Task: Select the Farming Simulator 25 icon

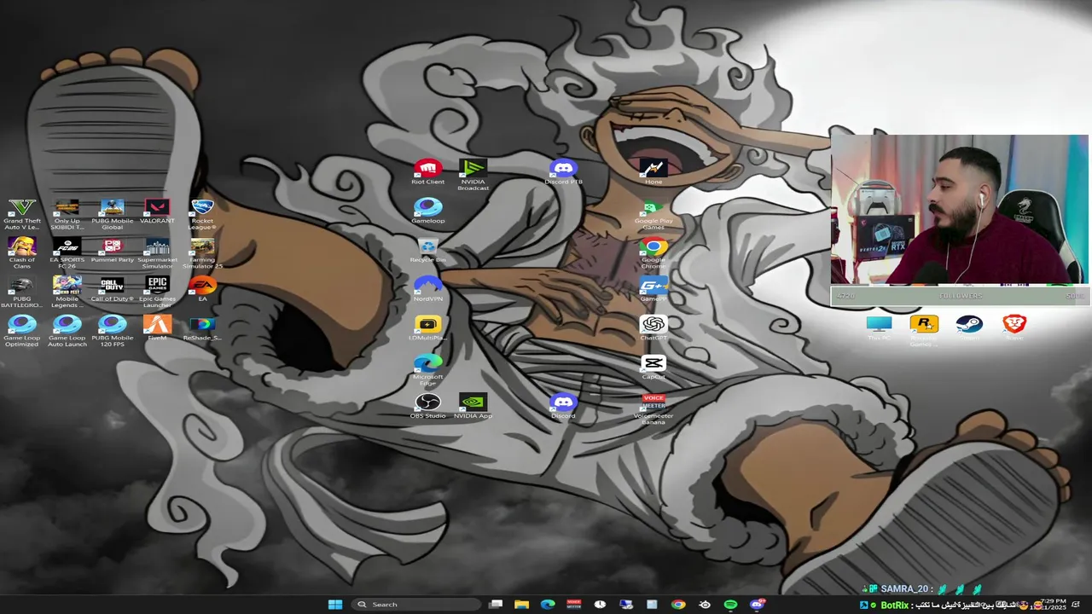Action: (x=202, y=253)
